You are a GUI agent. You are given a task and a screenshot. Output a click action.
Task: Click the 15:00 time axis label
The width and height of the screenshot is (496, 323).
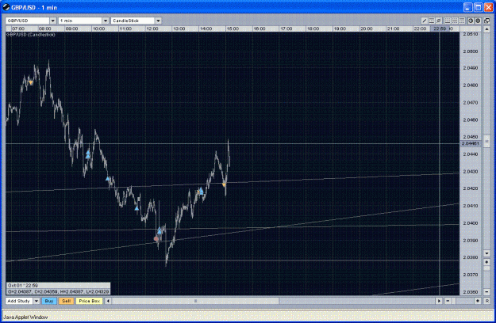tap(233, 28)
